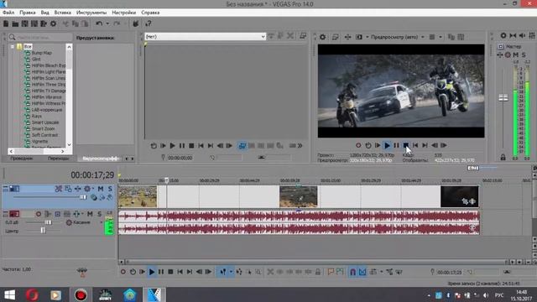
Task: Click the lock envelopes icon in timeline toolbar
Action: click(318, 272)
